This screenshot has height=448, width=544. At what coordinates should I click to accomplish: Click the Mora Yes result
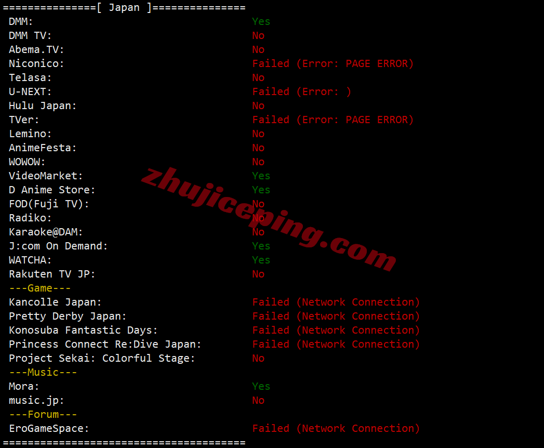261,386
